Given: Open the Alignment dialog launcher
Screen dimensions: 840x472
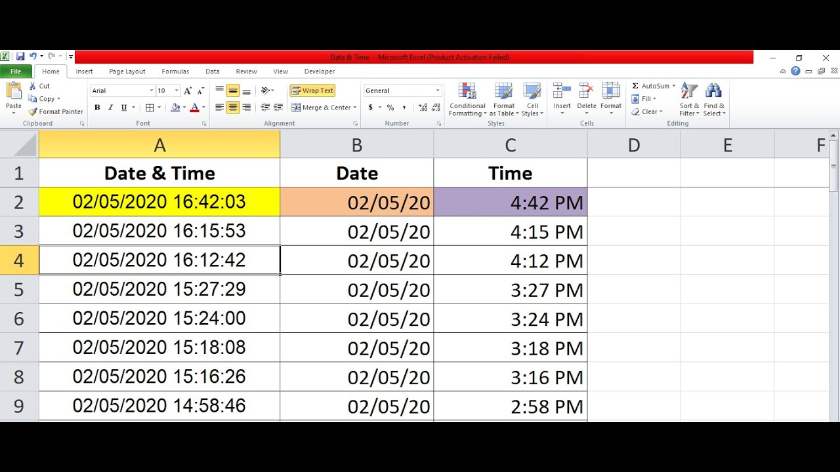Looking at the screenshot, I should (355, 123).
